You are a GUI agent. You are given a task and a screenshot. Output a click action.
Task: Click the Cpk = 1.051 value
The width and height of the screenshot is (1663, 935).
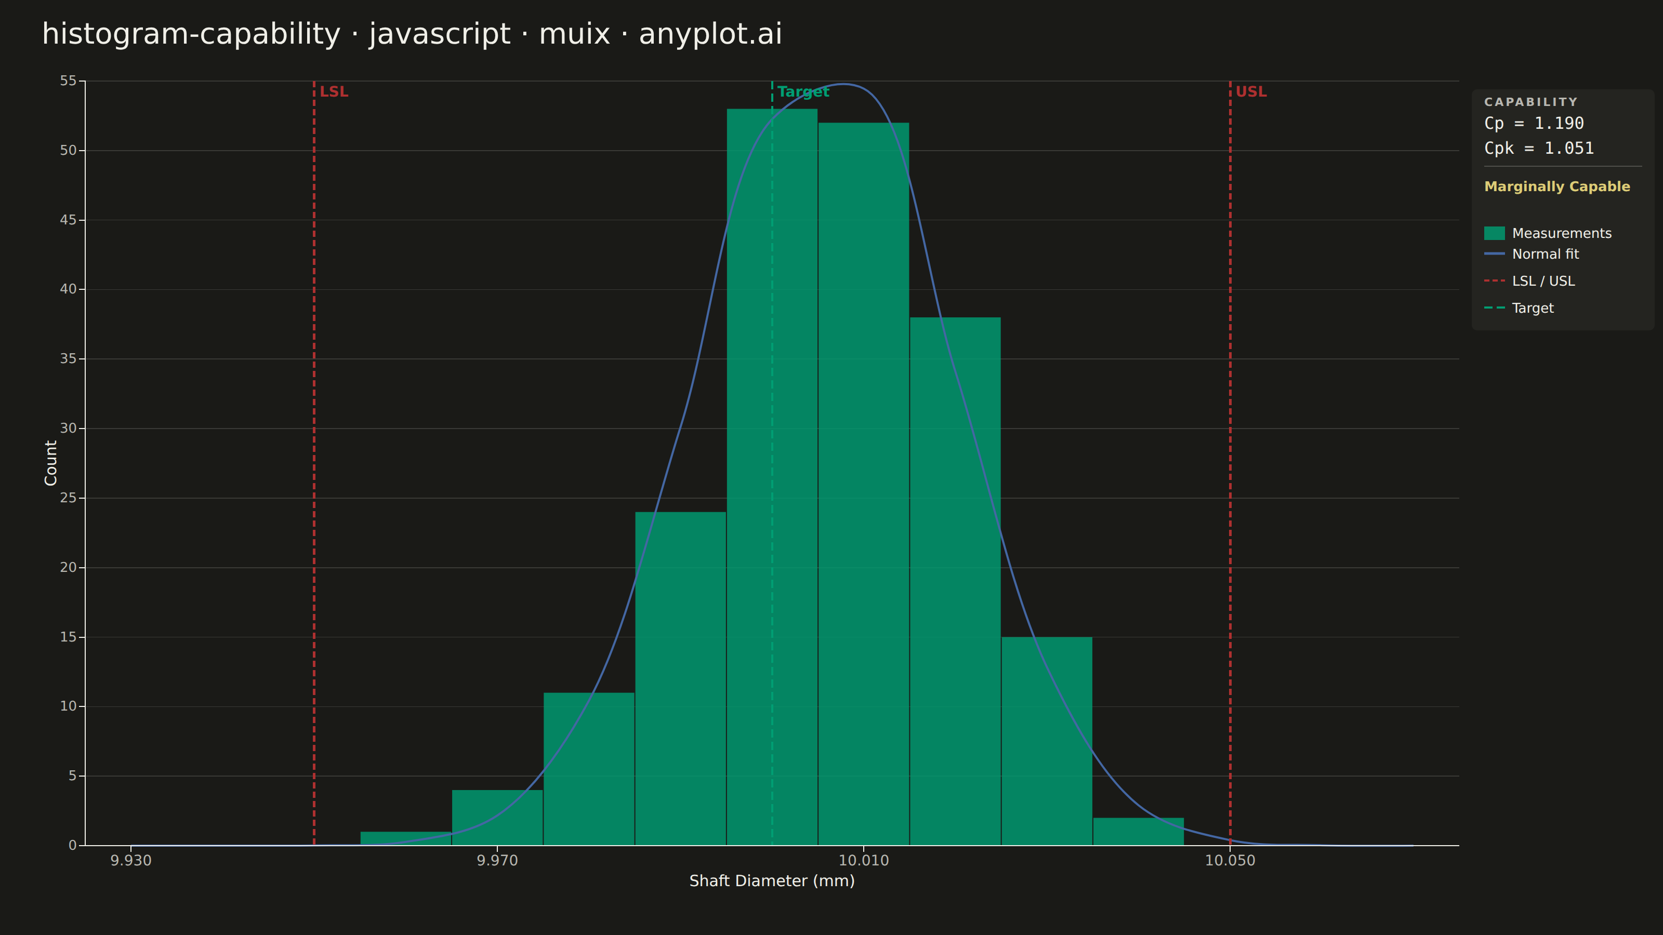(x=1539, y=149)
